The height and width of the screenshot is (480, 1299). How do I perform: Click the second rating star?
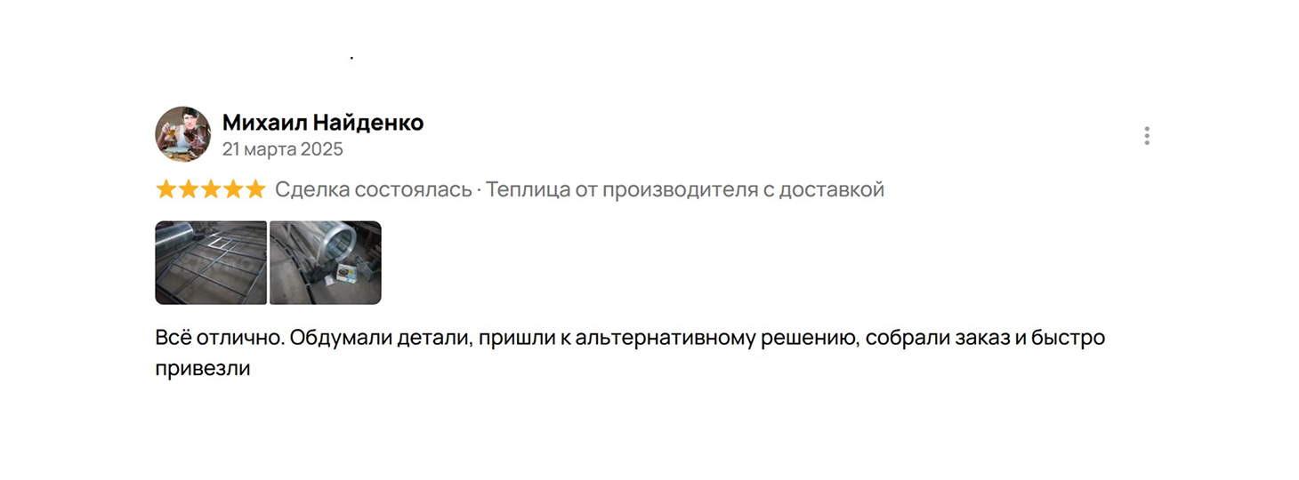tap(189, 189)
